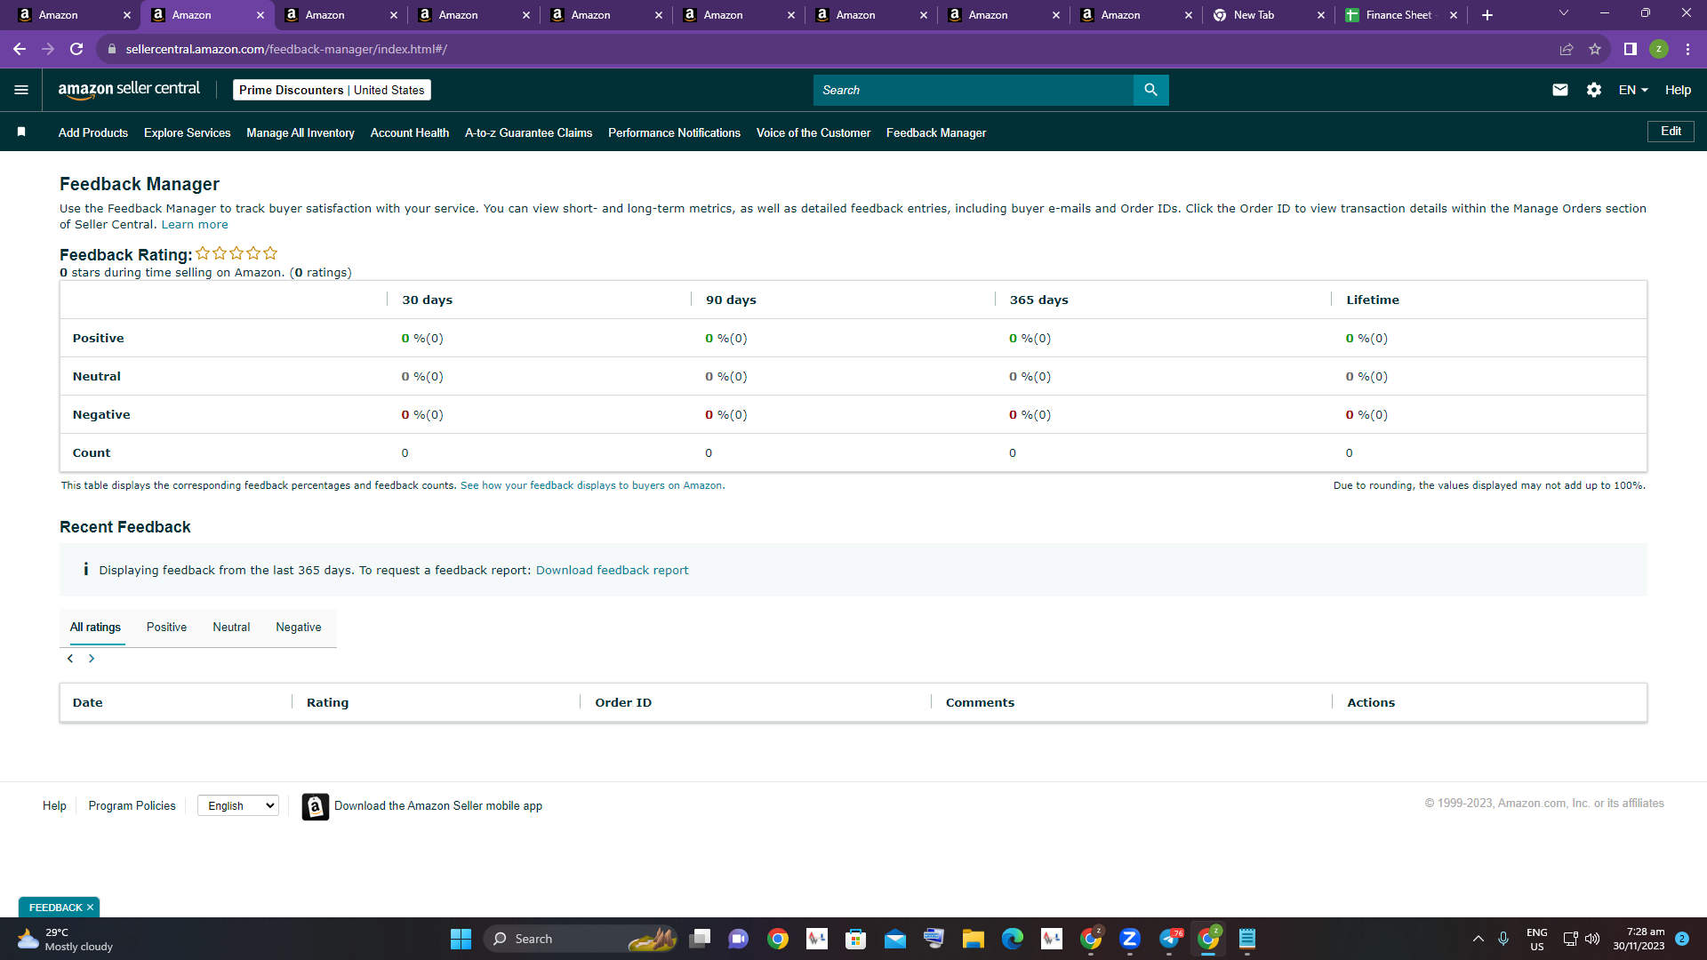Open Manage All Inventory
This screenshot has width=1707, height=960.
[301, 132]
